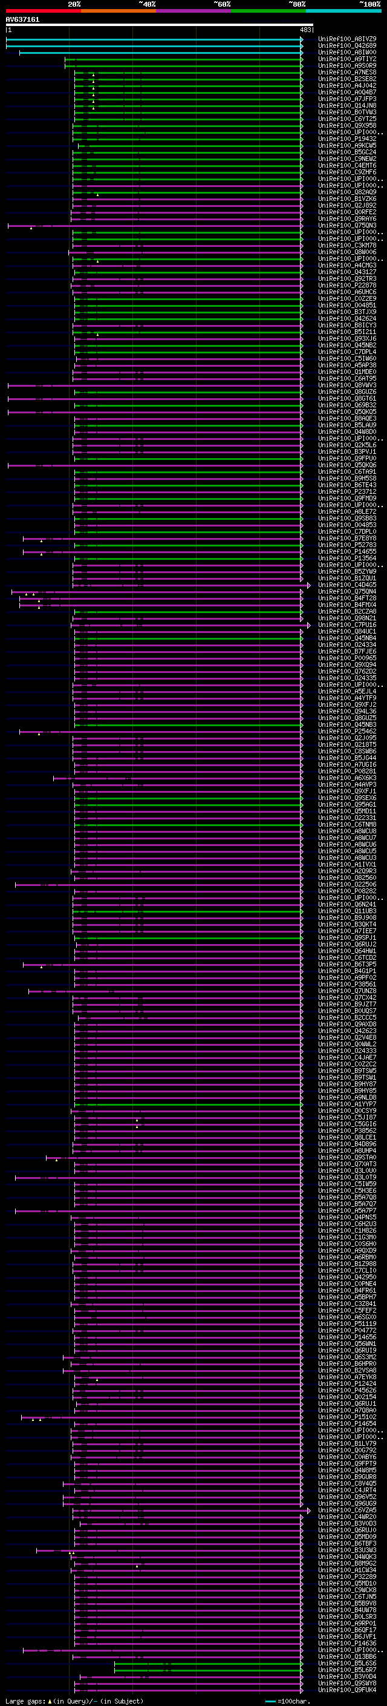This screenshot has height=1706, width=387.
Task: Click the orange ~40% identity legend bar
Action: pyautogui.click(x=119, y=11)
